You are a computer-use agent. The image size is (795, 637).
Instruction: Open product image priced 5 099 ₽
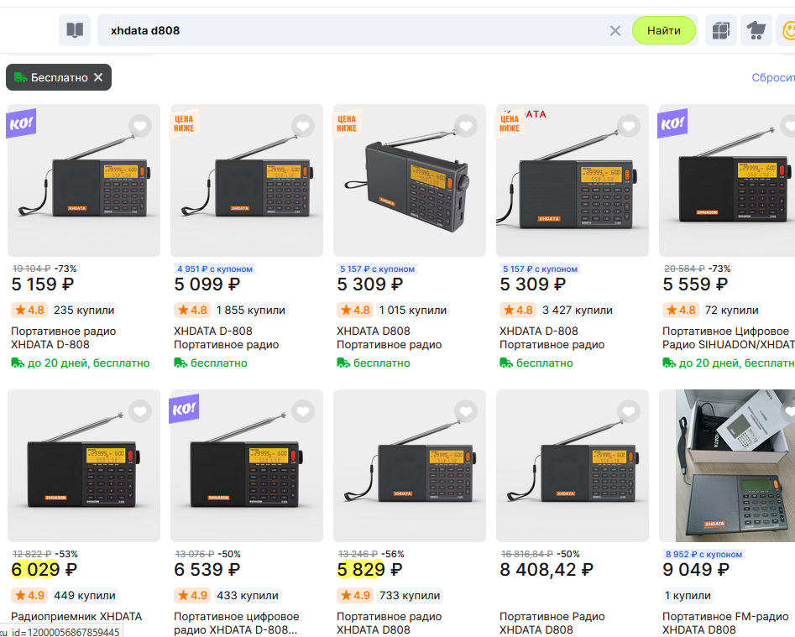tap(247, 180)
